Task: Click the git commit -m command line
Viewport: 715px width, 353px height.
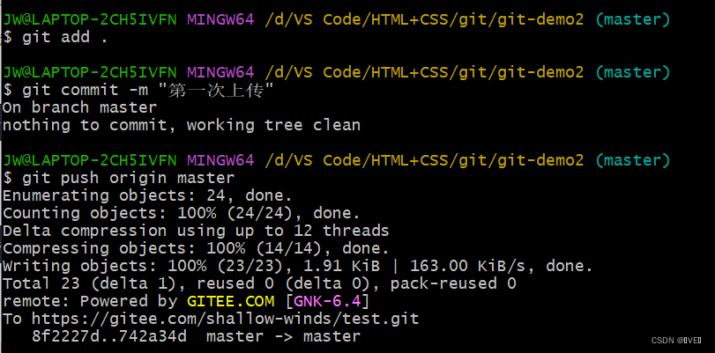Action: [138, 90]
